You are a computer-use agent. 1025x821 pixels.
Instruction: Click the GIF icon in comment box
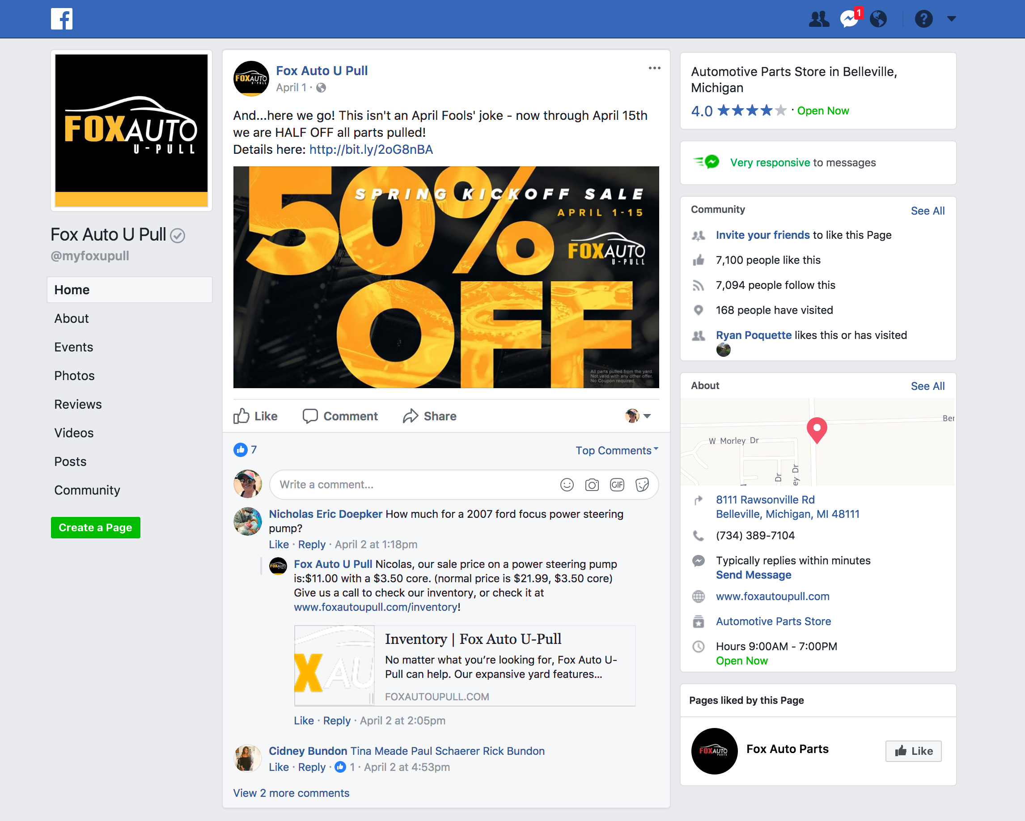(x=617, y=484)
